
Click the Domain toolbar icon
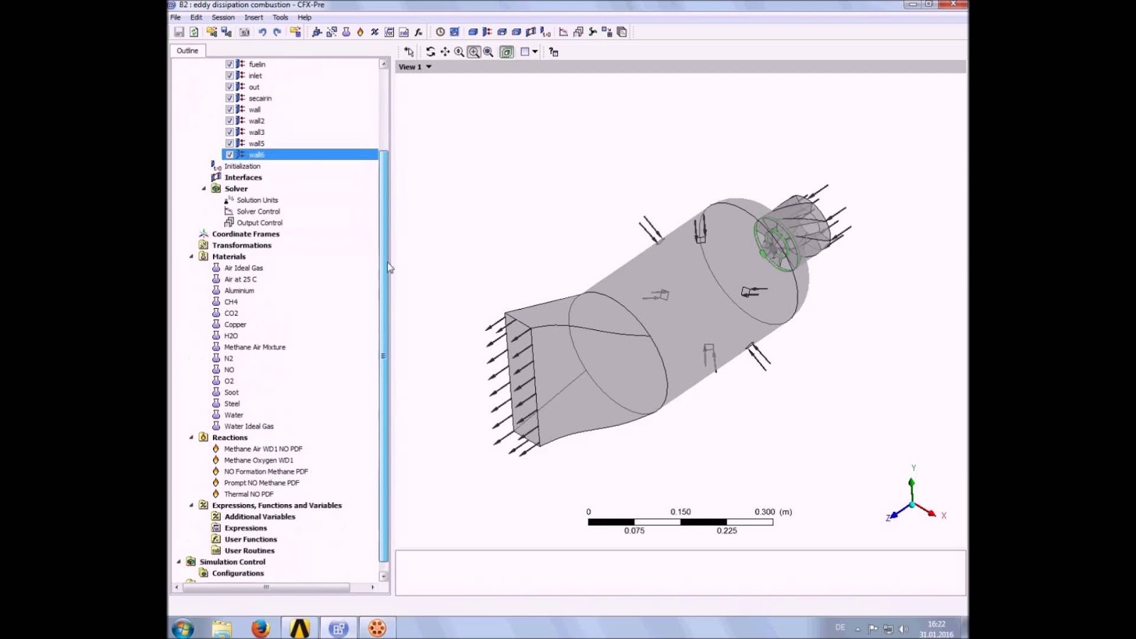(x=473, y=32)
